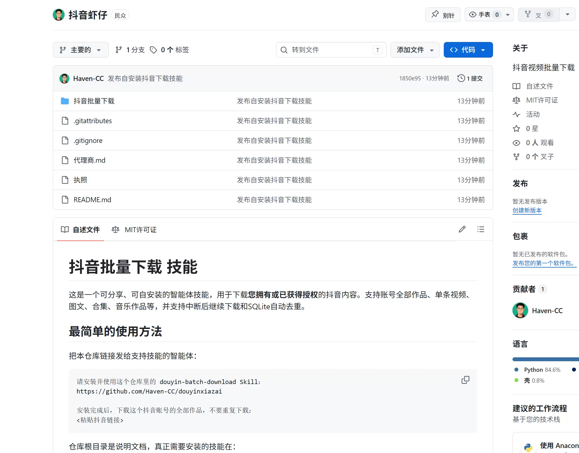Expand the fork options dropdown arrow

[x=568, y=14]
